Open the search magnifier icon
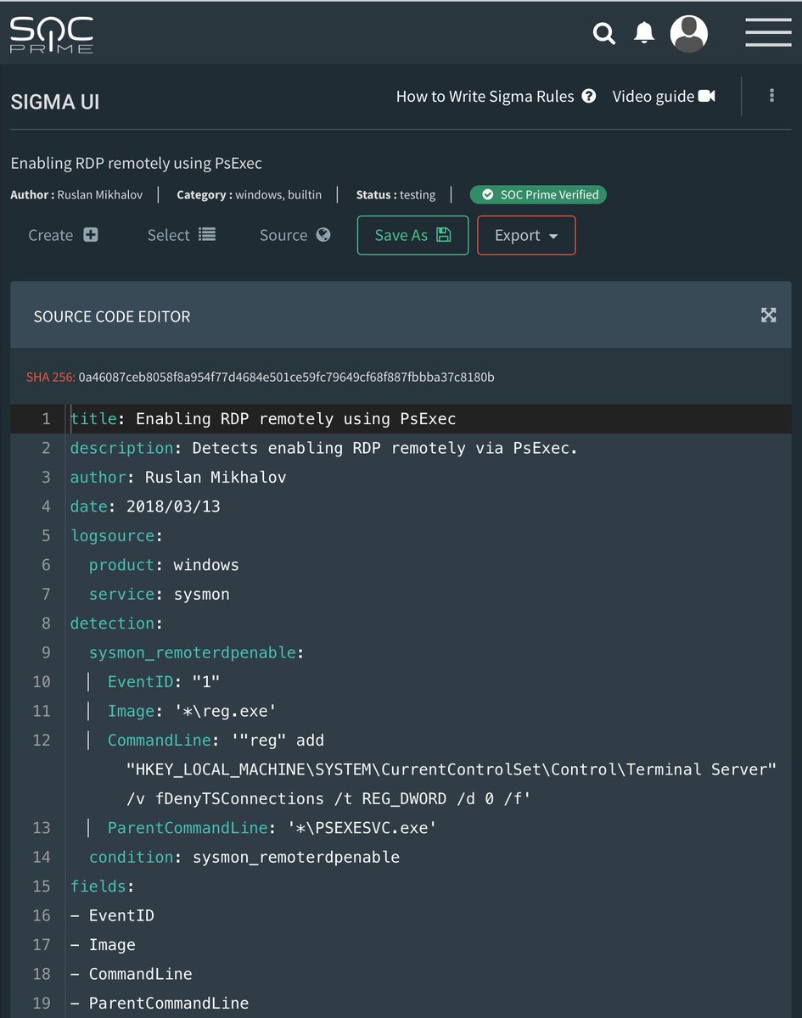Screen dimensions: 802x1018 603,33
